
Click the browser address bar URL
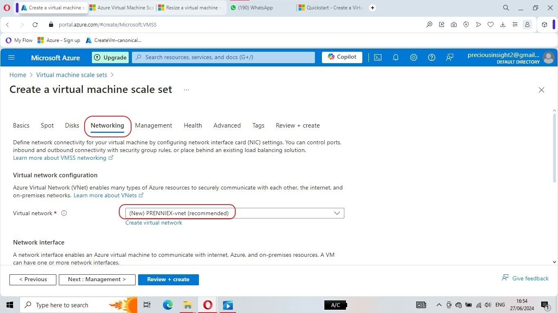(x=108, y=24)
